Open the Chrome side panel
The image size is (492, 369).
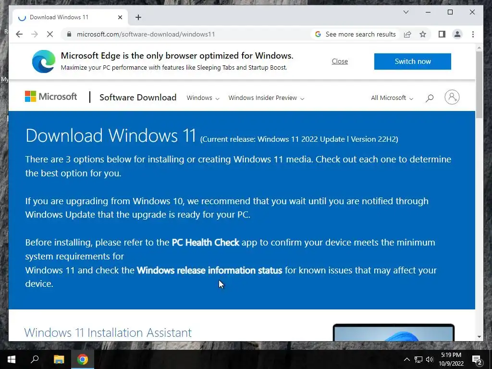coord(442,34)
